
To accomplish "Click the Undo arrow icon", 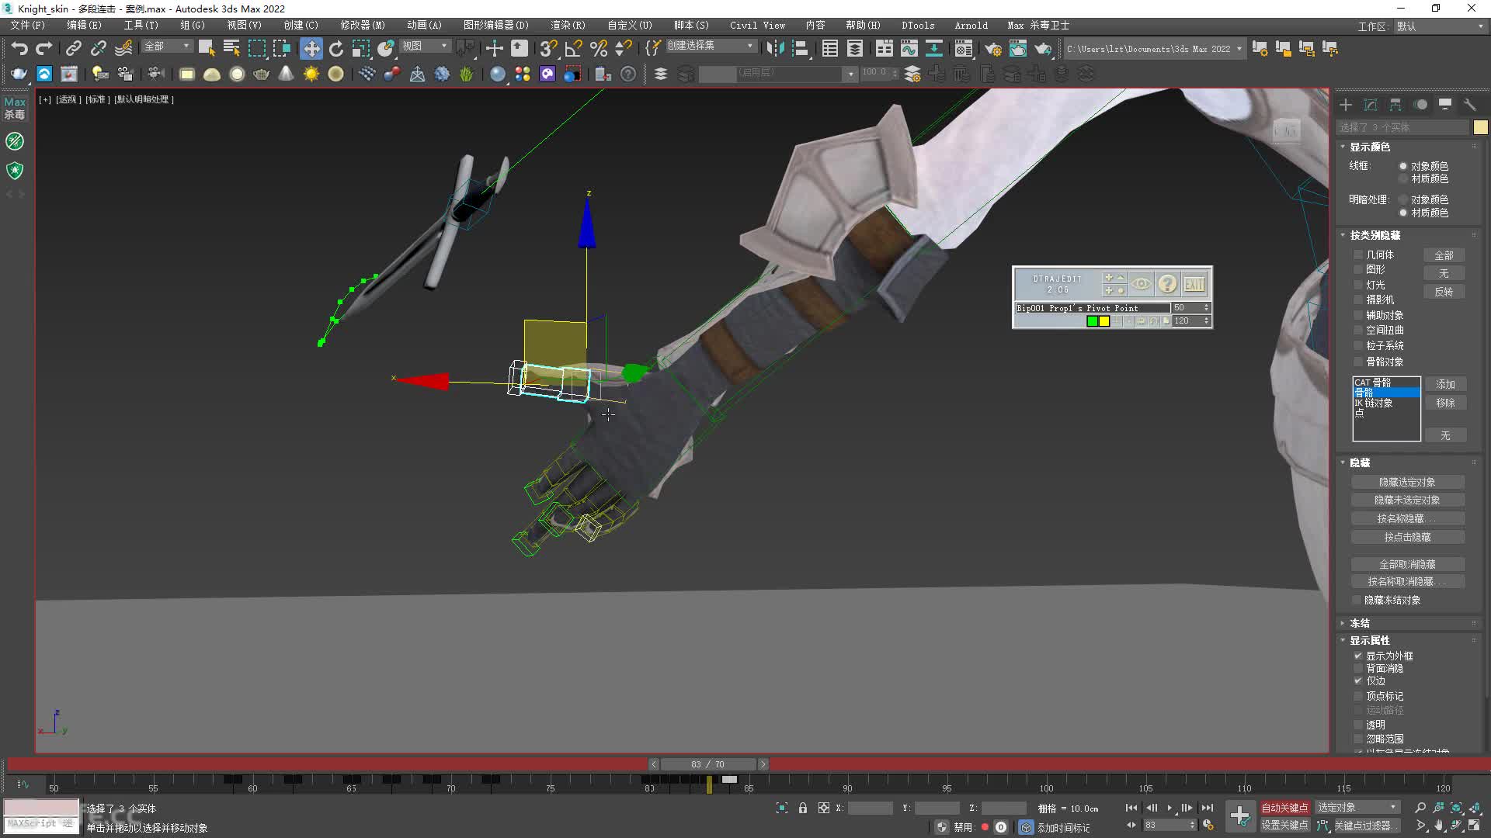I will [x=19, y=48].
